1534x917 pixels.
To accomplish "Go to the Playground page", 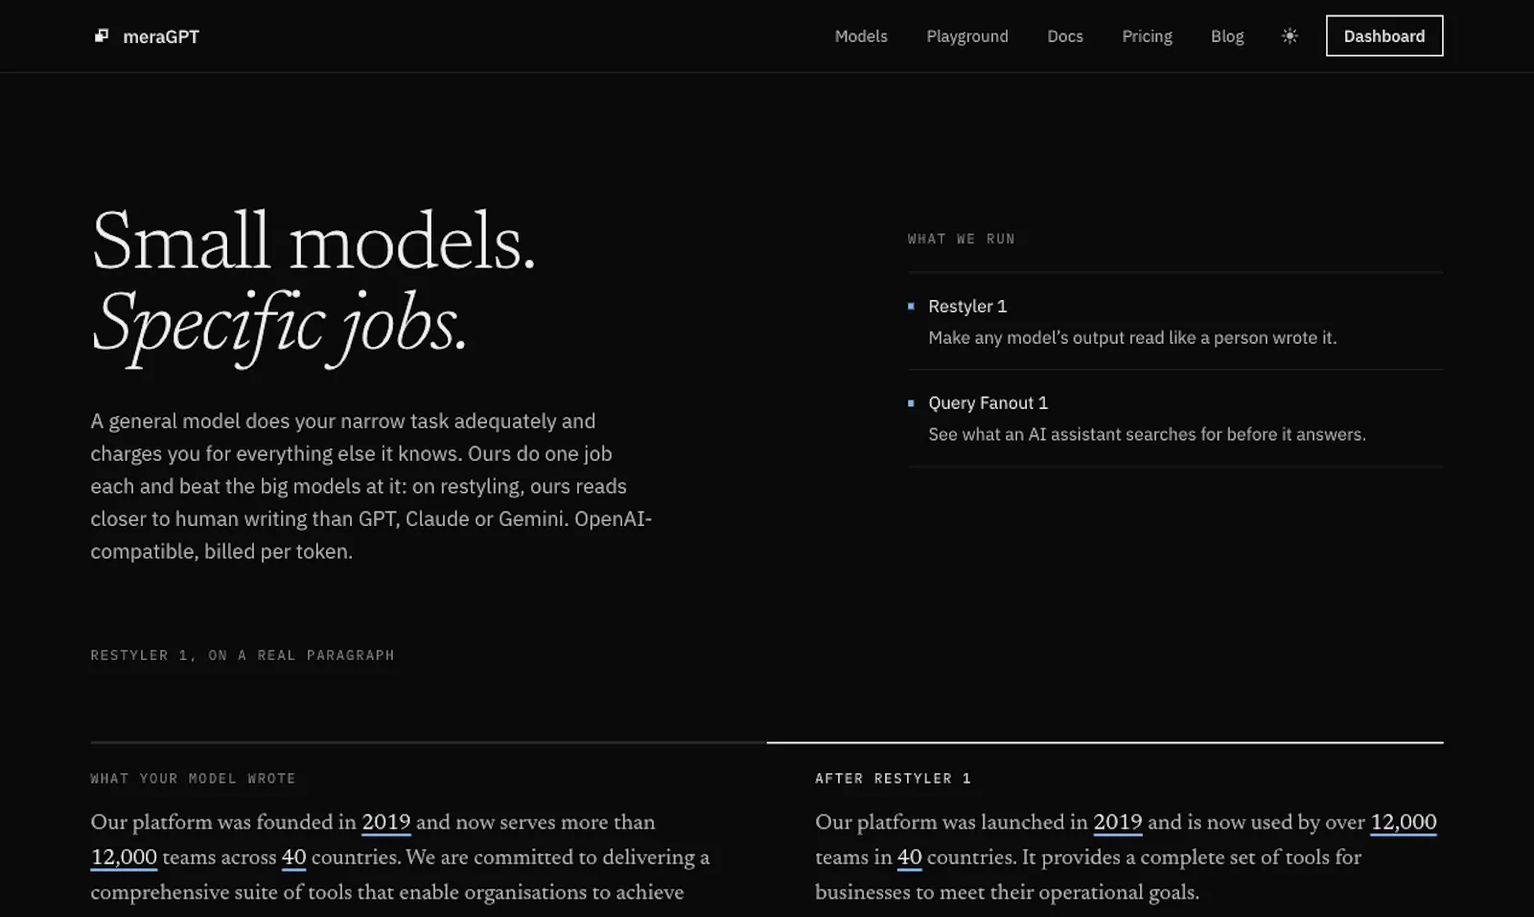I will 966,35.
